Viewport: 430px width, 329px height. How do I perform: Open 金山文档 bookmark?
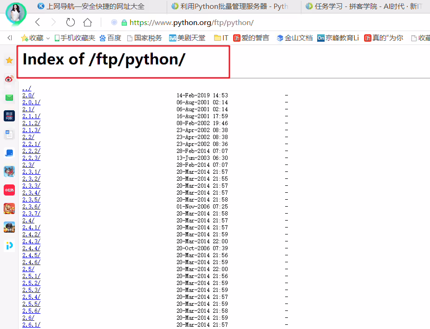coord(294,38)
